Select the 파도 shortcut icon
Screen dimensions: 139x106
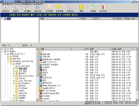41,80
